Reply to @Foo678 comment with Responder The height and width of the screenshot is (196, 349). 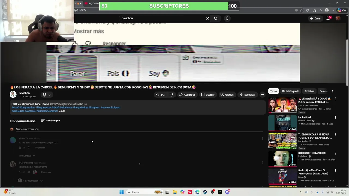click(x=40, y=148)
